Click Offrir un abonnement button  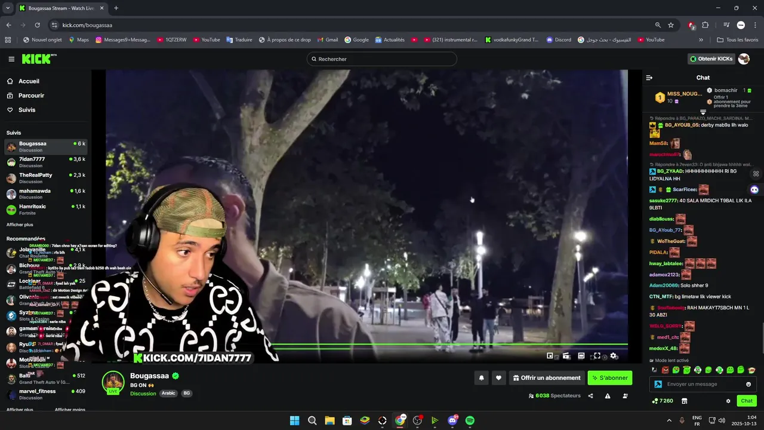[x=547, y=378]
